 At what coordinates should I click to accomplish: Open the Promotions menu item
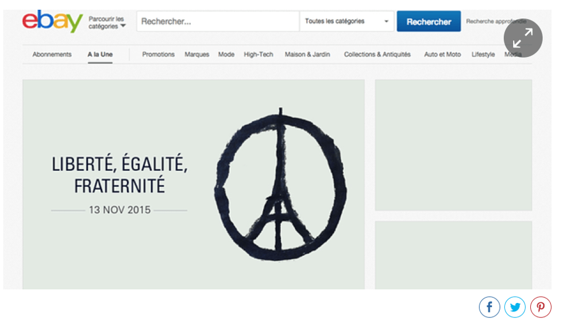(x=159, y=55)
